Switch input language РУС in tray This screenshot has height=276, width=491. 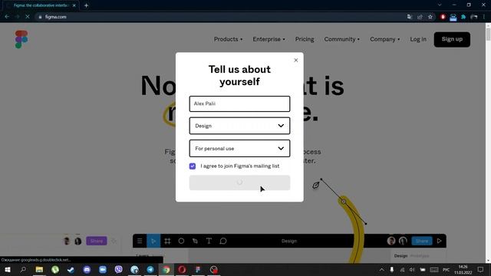pos(446,269)
